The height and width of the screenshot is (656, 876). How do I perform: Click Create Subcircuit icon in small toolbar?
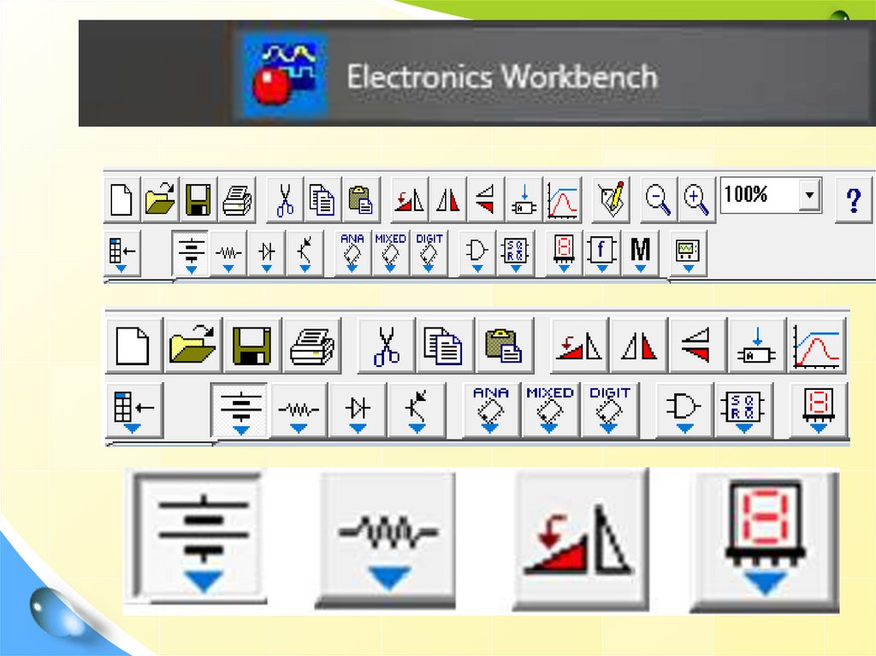pos(524,199)
